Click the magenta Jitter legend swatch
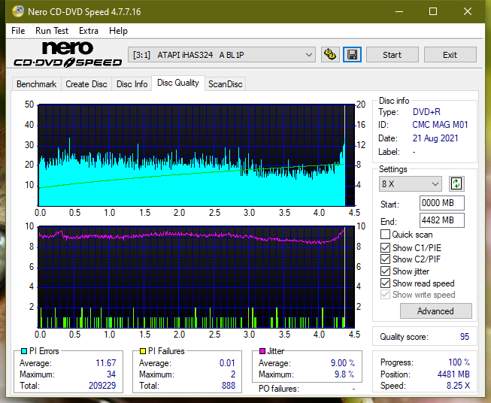This screenshot has height=403, width=491. 262,351
